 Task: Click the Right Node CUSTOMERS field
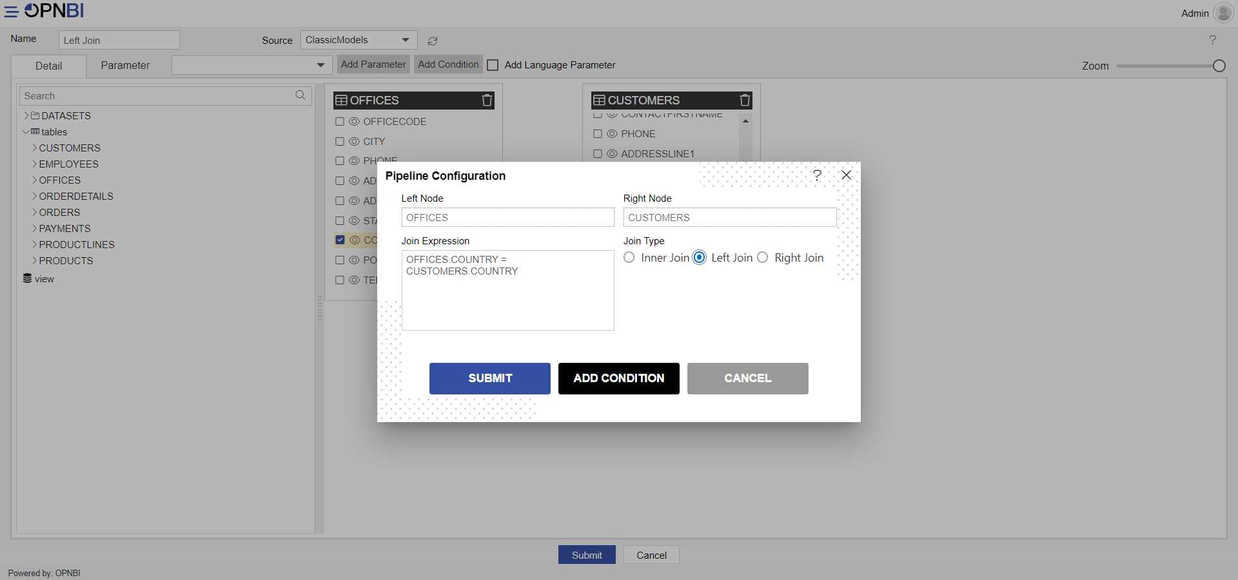tap(730, 217)
